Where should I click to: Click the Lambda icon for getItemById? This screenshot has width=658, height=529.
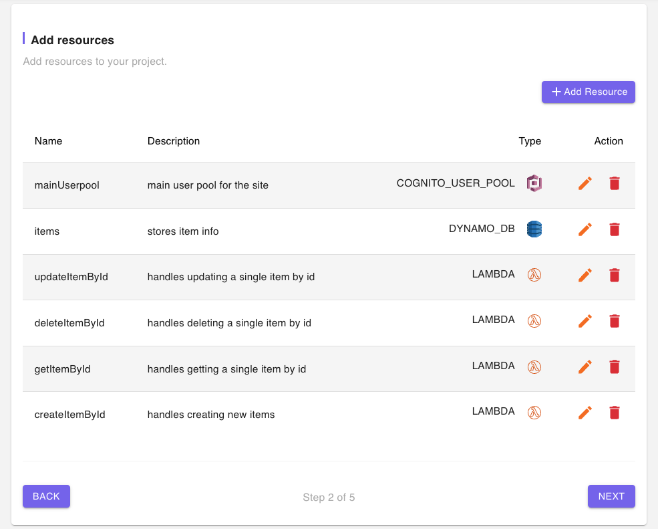pos(534,366)
